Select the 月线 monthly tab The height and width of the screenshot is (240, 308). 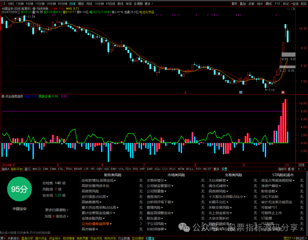pyautogui.click(x=89, y=4)
